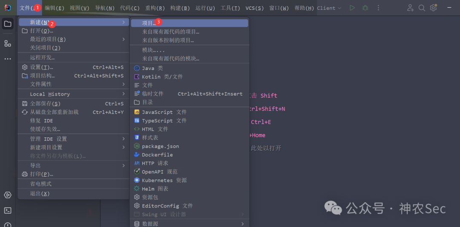Expand the 文件属性 submenu
The image size is (460, 227).
74,84
